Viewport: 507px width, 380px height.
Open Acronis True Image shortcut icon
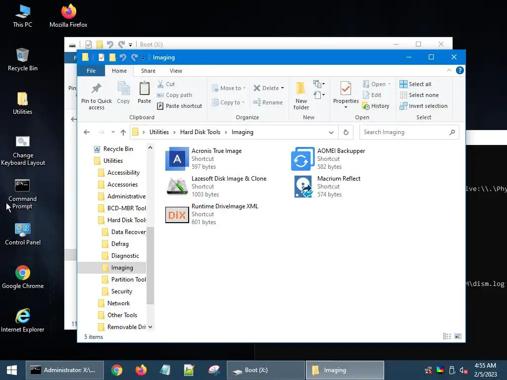pyautogui.click(x=177, y=159)
